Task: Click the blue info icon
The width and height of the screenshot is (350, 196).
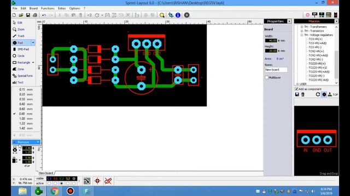Action: coord(178,15)
